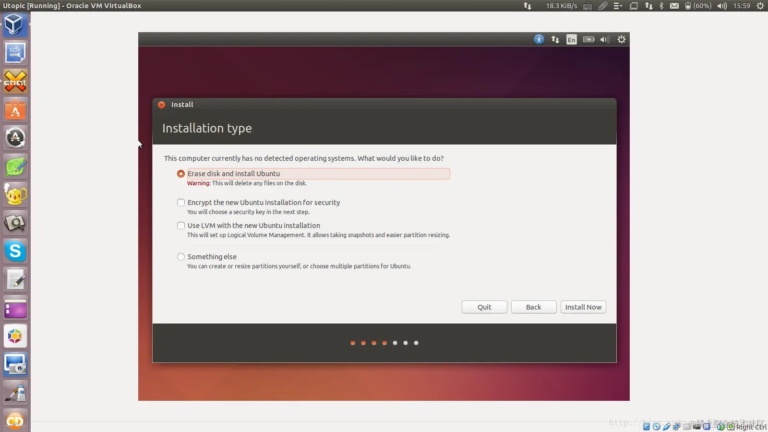Screen dimensions: 768x432
Task: Click the Install Now button
Action: pos(583,307)
